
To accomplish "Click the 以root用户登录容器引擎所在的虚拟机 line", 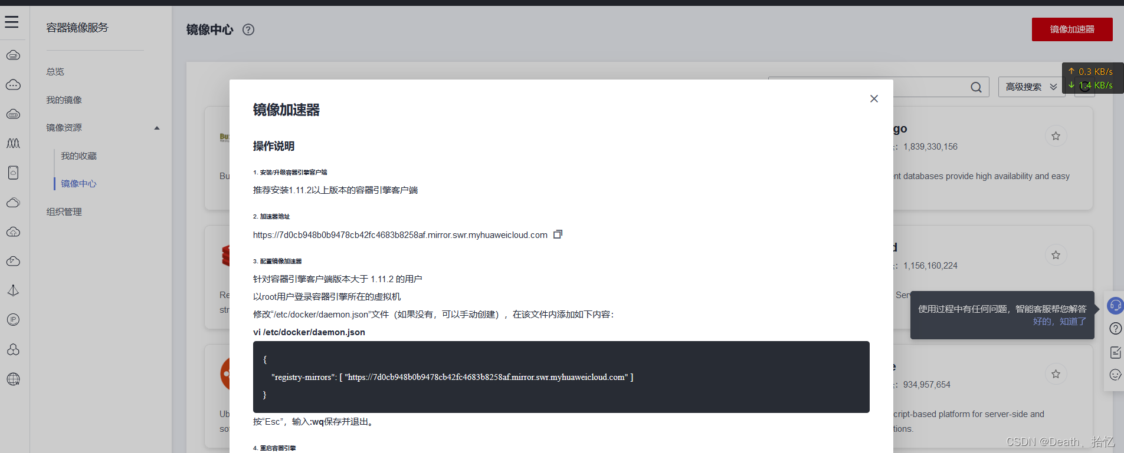I will pos(327,297).
